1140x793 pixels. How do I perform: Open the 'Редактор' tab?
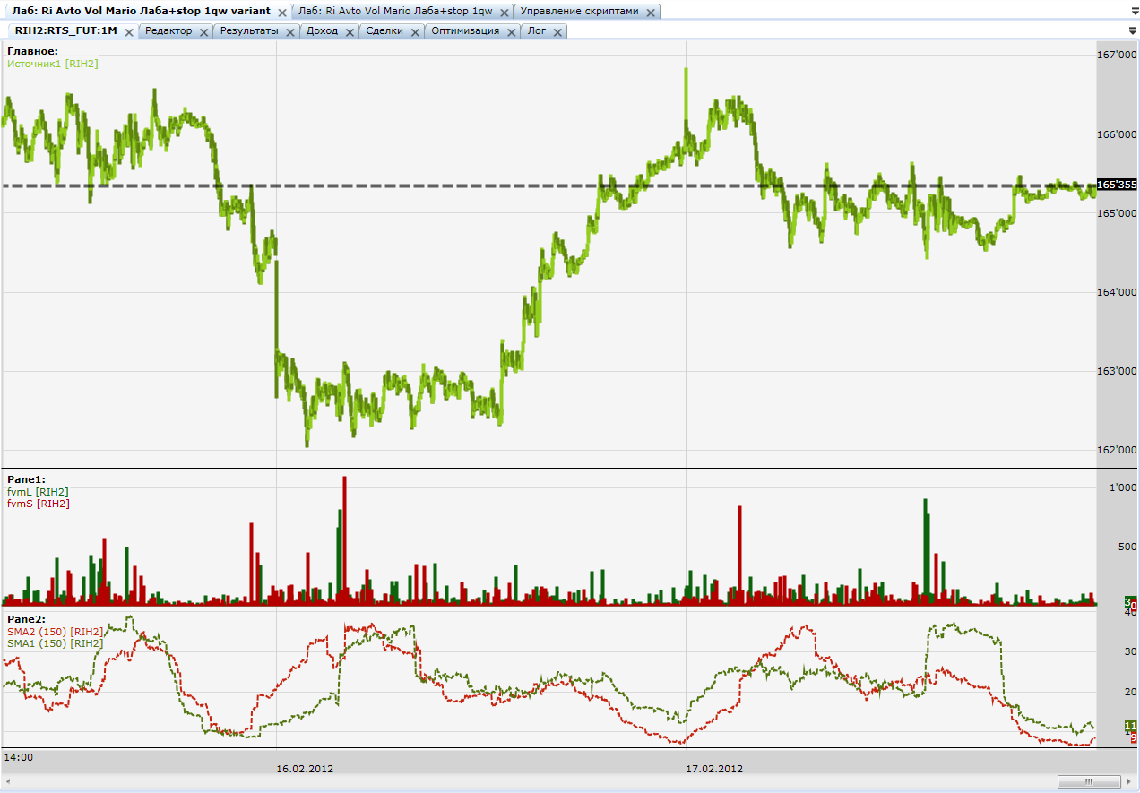coord(168,31)
